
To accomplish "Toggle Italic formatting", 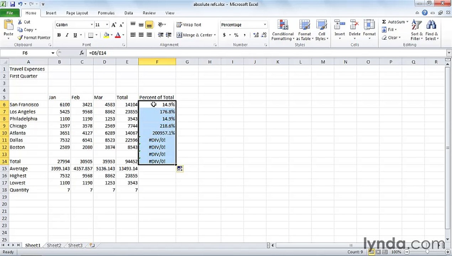I will point(67,35).
